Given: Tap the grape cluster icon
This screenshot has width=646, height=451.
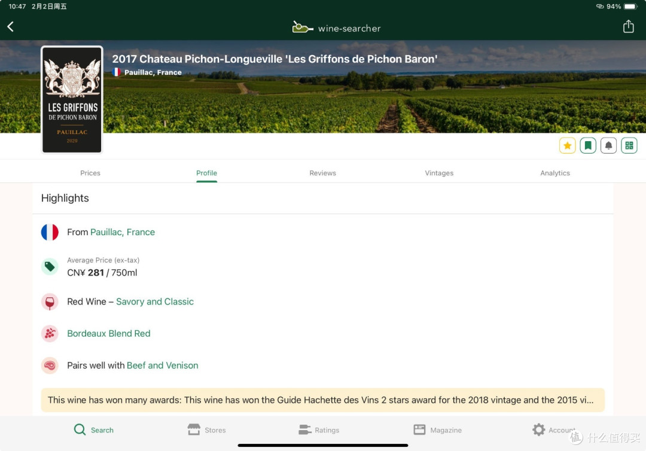Looking at the screenshot, I should (x=50, y=334).
